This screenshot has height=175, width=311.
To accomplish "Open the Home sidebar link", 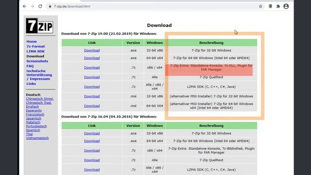I will tap(32, 41).
